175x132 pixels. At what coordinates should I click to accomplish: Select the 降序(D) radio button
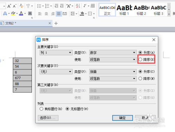point(140,60)
